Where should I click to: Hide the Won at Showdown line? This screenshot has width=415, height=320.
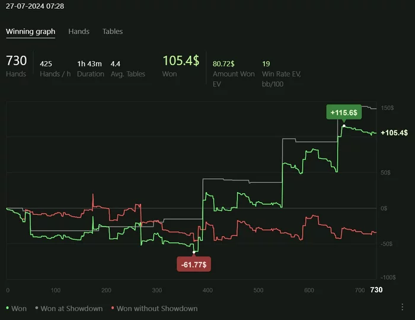tap(69, 308)
